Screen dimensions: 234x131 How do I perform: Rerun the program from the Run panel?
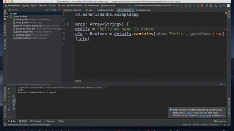point(9,89)
